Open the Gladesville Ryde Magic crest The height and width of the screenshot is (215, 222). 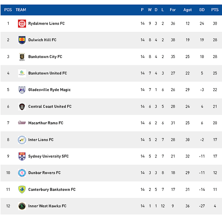click(x=22, y=90)
